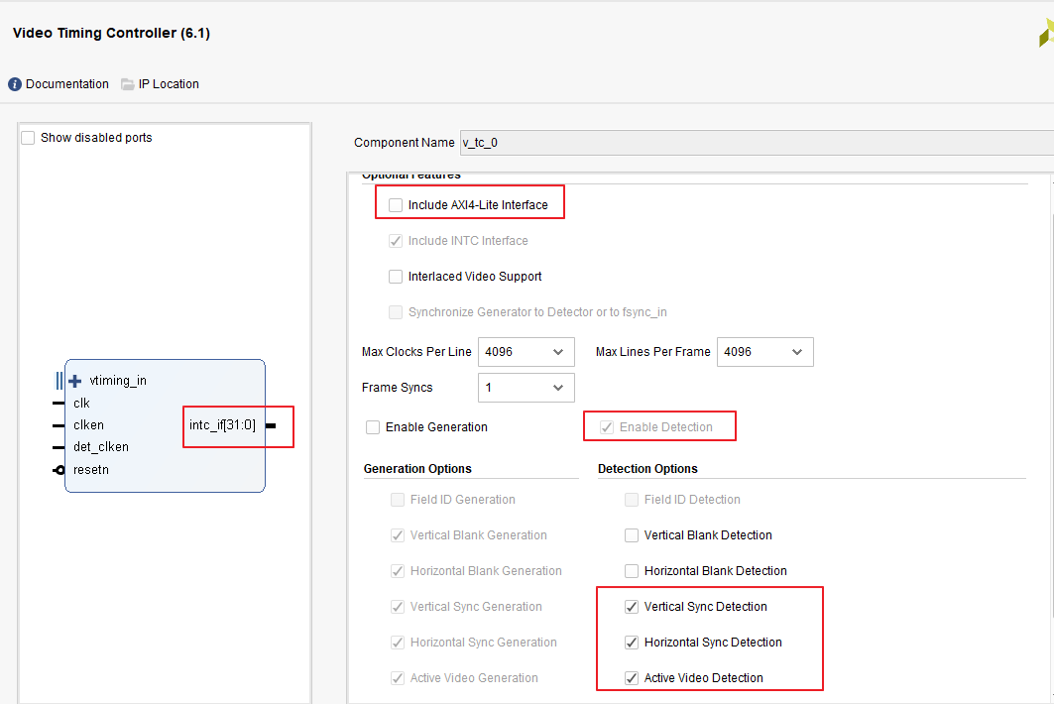Click the Documentation link text

click(66, 84)
